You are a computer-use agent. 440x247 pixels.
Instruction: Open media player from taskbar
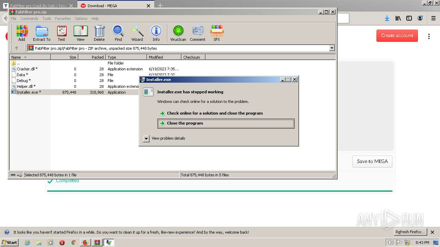[51, 243]
